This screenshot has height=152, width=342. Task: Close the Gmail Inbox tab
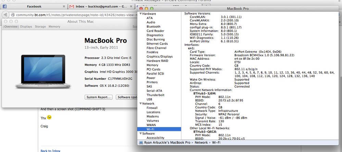tap(130, 6)
